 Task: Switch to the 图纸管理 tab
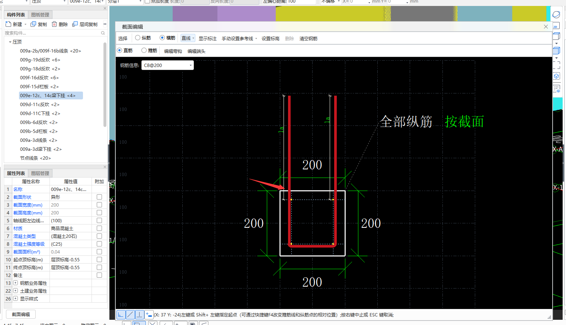pyautogui.click(x=40, y=15)
